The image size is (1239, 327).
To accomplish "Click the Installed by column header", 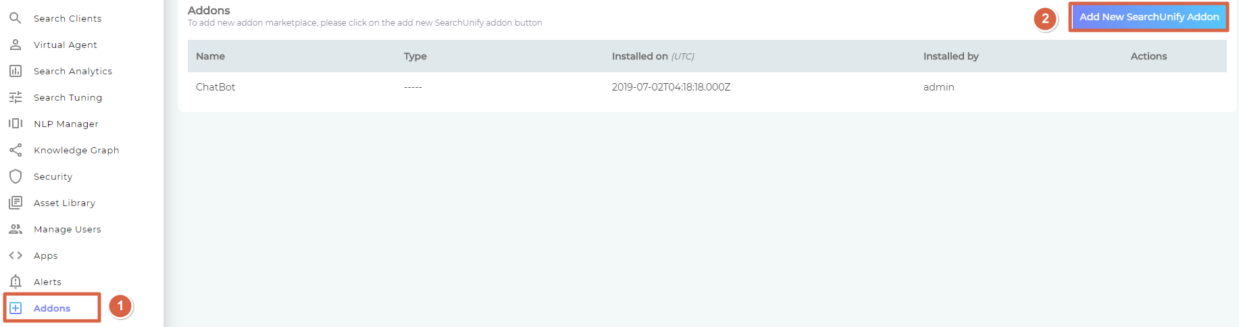I will pos(951,56).
